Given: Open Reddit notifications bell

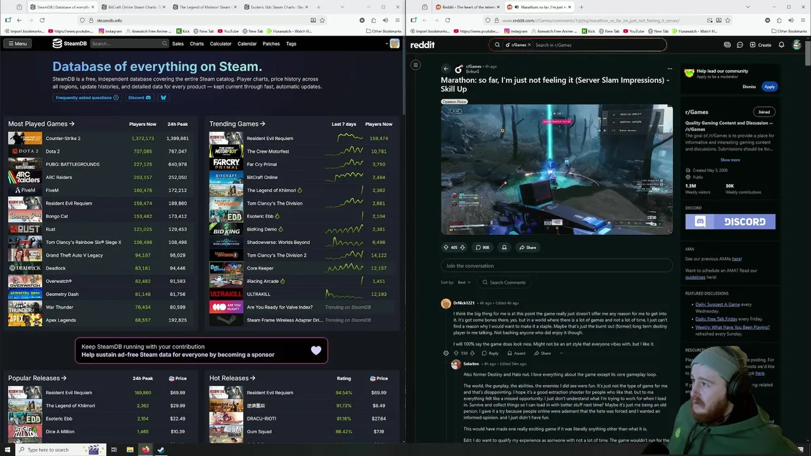Looking at the screenshot, I should coord(781,45).
